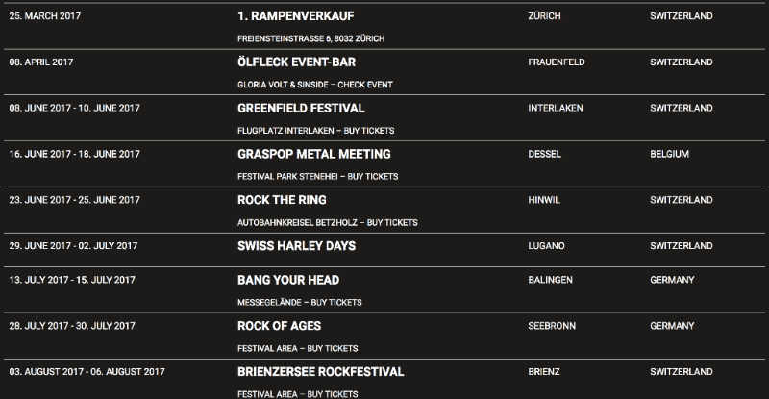Buy tickets for Graspop at Festival Park Stenehei

[373, 177]
